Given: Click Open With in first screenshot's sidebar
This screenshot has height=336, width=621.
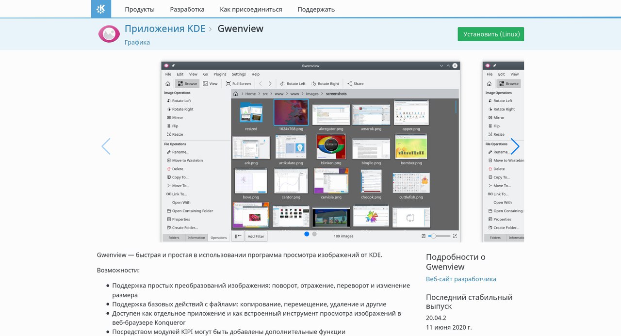Looking at the screenshot, I should (181, 203).
